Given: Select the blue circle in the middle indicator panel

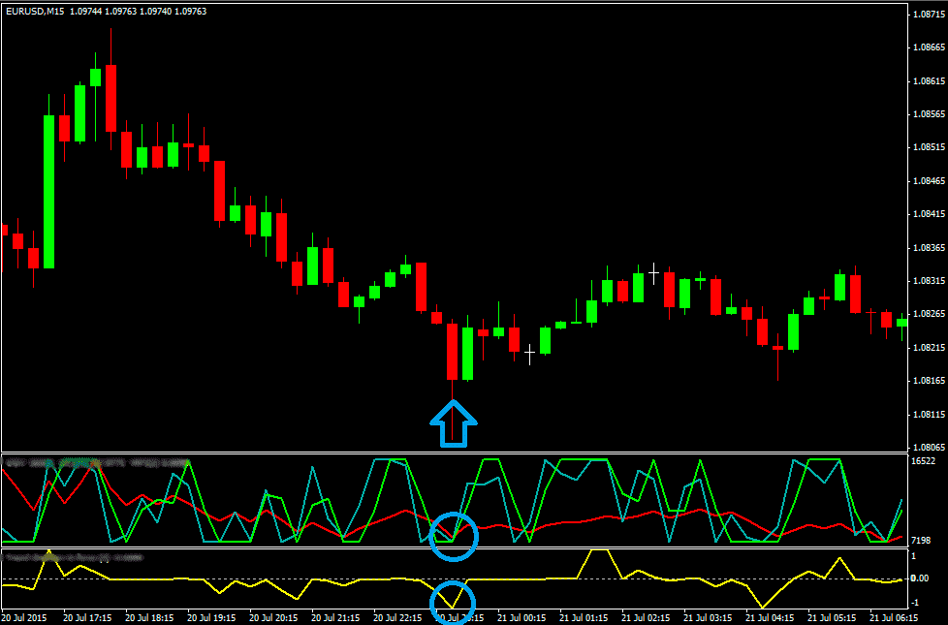Looking at the screenshot, I should (453, 535).
